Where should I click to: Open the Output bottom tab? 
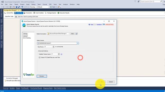18,88
